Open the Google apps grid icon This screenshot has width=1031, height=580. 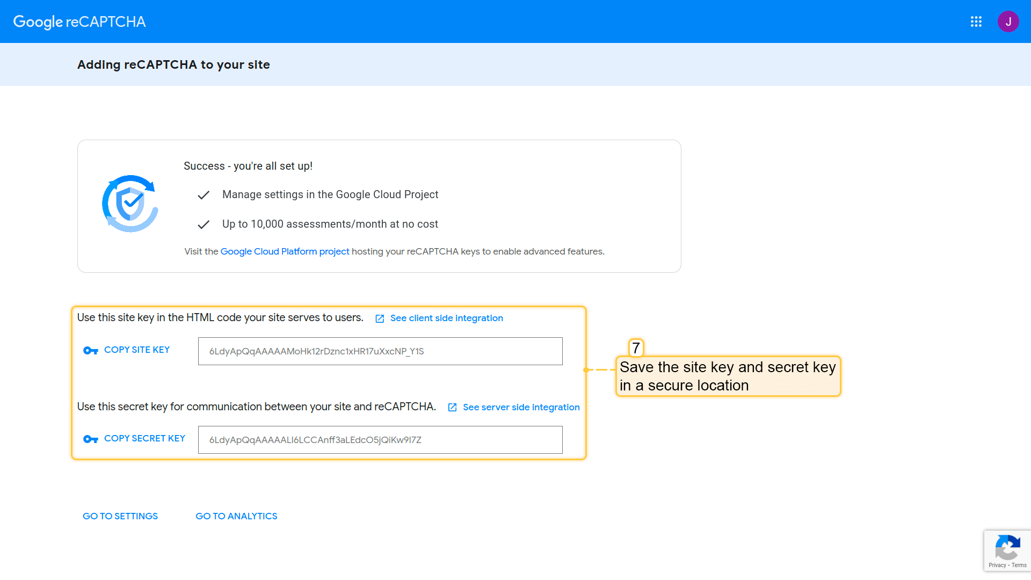(976, 21)
